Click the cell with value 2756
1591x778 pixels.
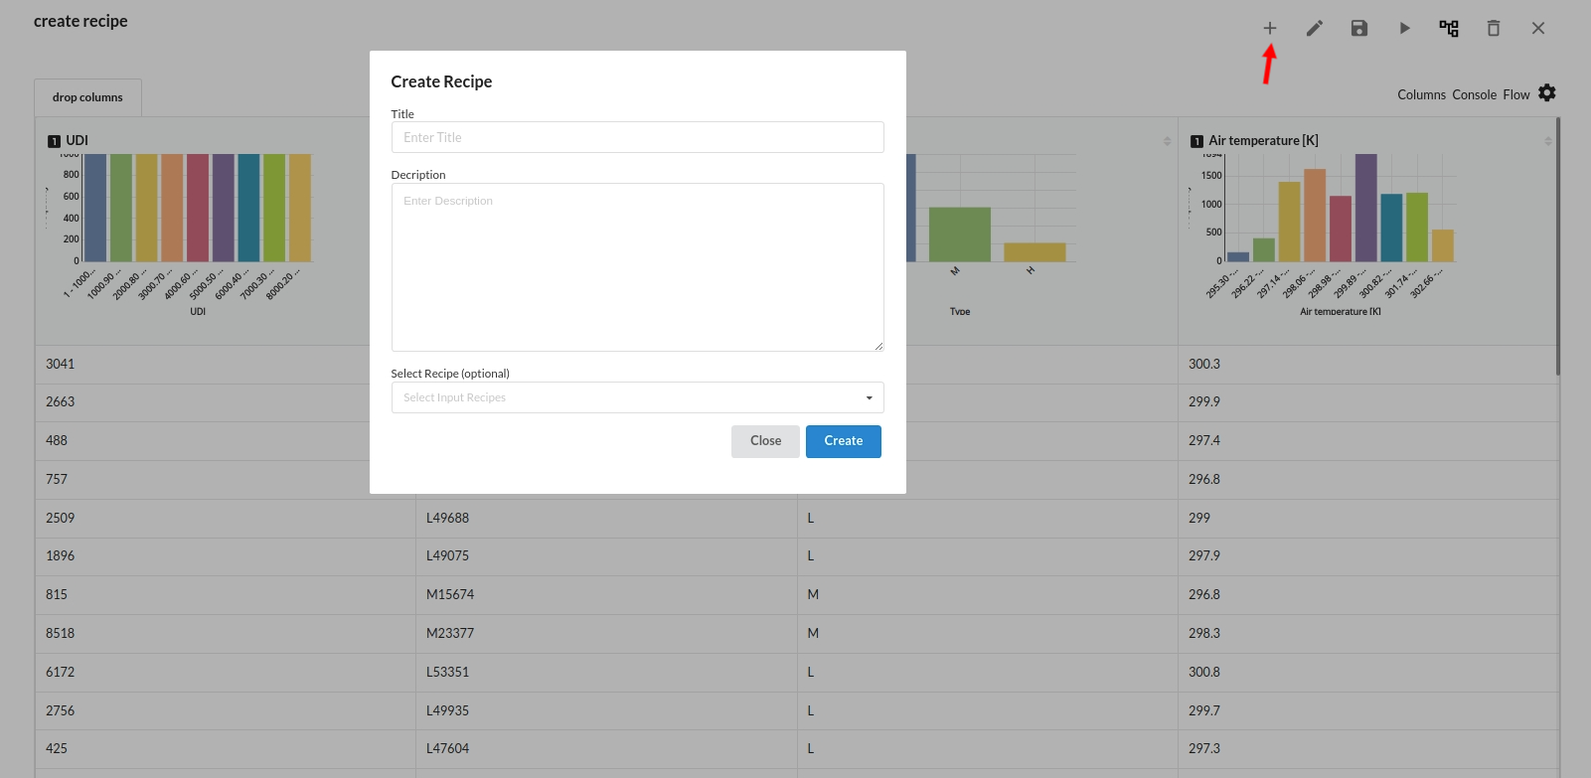pos(225,710)
